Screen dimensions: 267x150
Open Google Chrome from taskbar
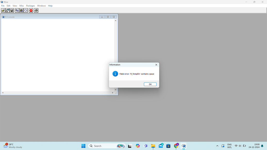[x=176, y=146]
